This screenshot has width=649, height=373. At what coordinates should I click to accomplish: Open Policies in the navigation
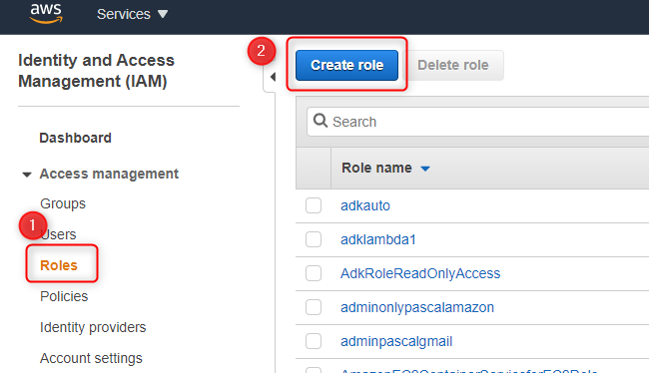tap(64, 296)
